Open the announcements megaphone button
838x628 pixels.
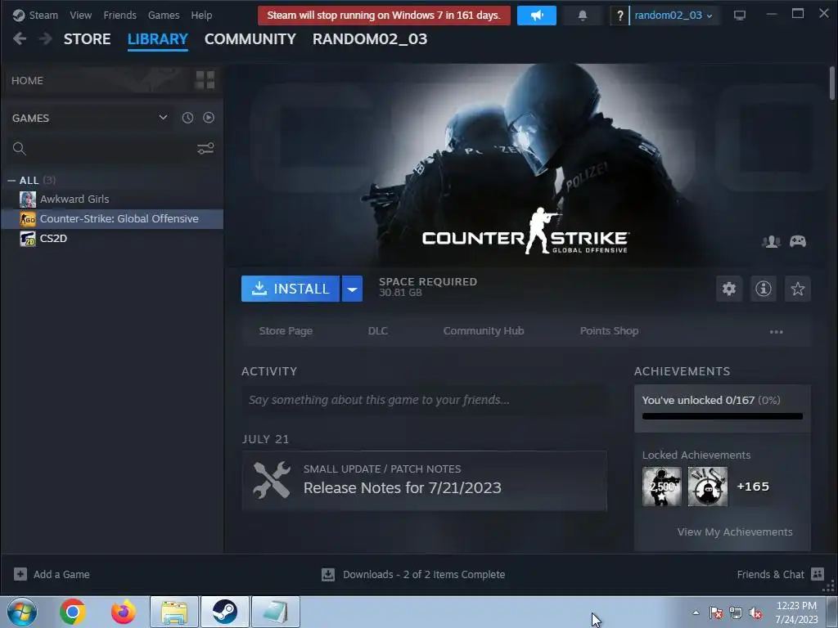[537, 16]
